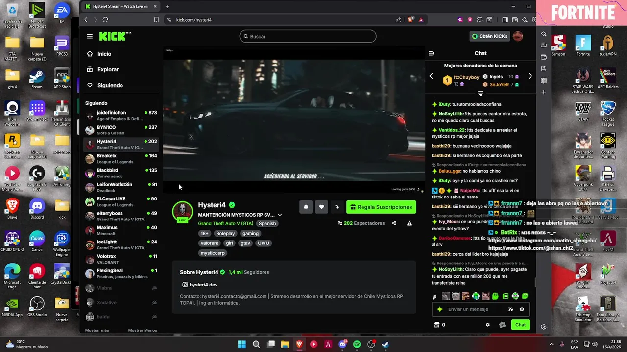The width and height of the screenshot is (627, 352).
Task: Toggle the follow heart button
Action: (x=321, y=207)
